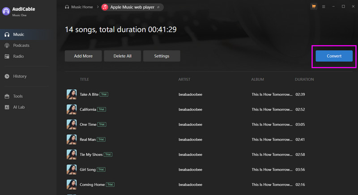
Task: Open History in the sidebar
Action: [x=20, y=76]
